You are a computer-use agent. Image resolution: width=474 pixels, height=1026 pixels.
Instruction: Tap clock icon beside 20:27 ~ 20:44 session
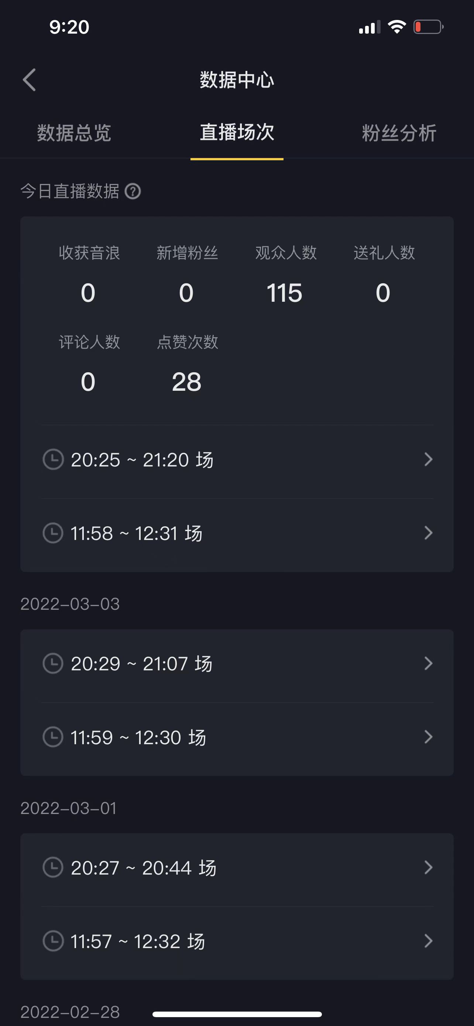pos(53,868)
